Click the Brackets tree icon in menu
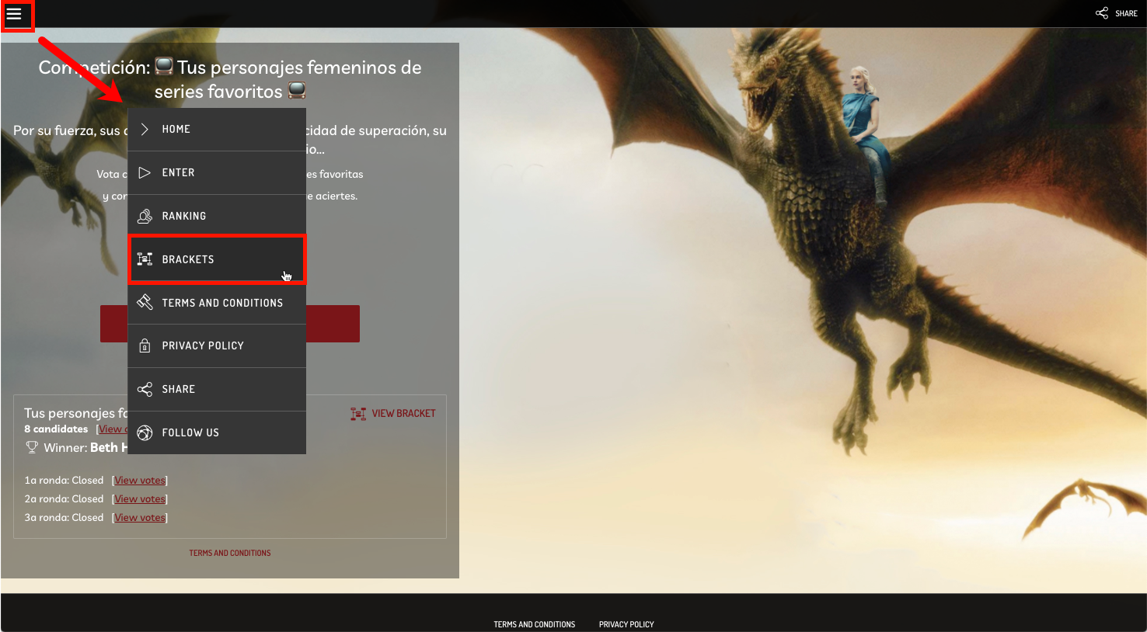The height and width of the screenshot is (632, 1147). pos(145,259)
